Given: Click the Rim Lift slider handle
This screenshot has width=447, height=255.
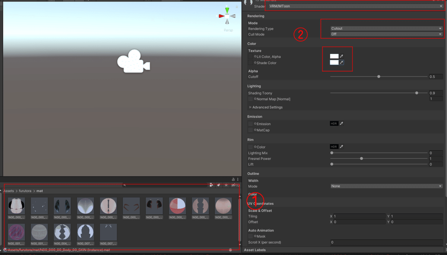Looking at the screenshot, I should pos(332,164).
